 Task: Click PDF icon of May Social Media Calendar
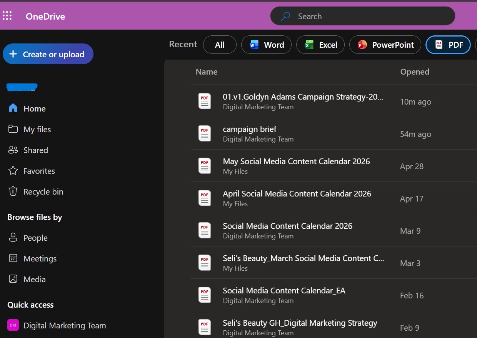coord(205,166)
